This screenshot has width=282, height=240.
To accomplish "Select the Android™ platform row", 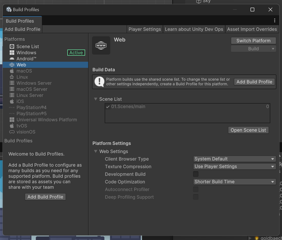I will (45, 59).
